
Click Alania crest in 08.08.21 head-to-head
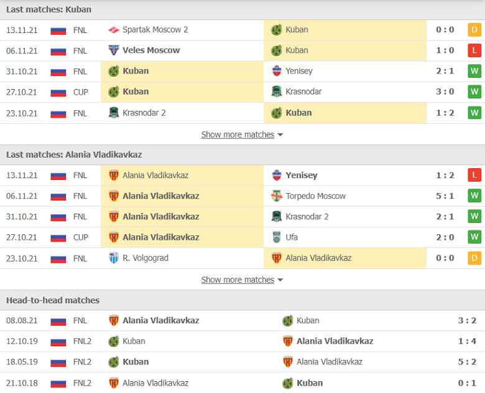click(x=114, y=321)
